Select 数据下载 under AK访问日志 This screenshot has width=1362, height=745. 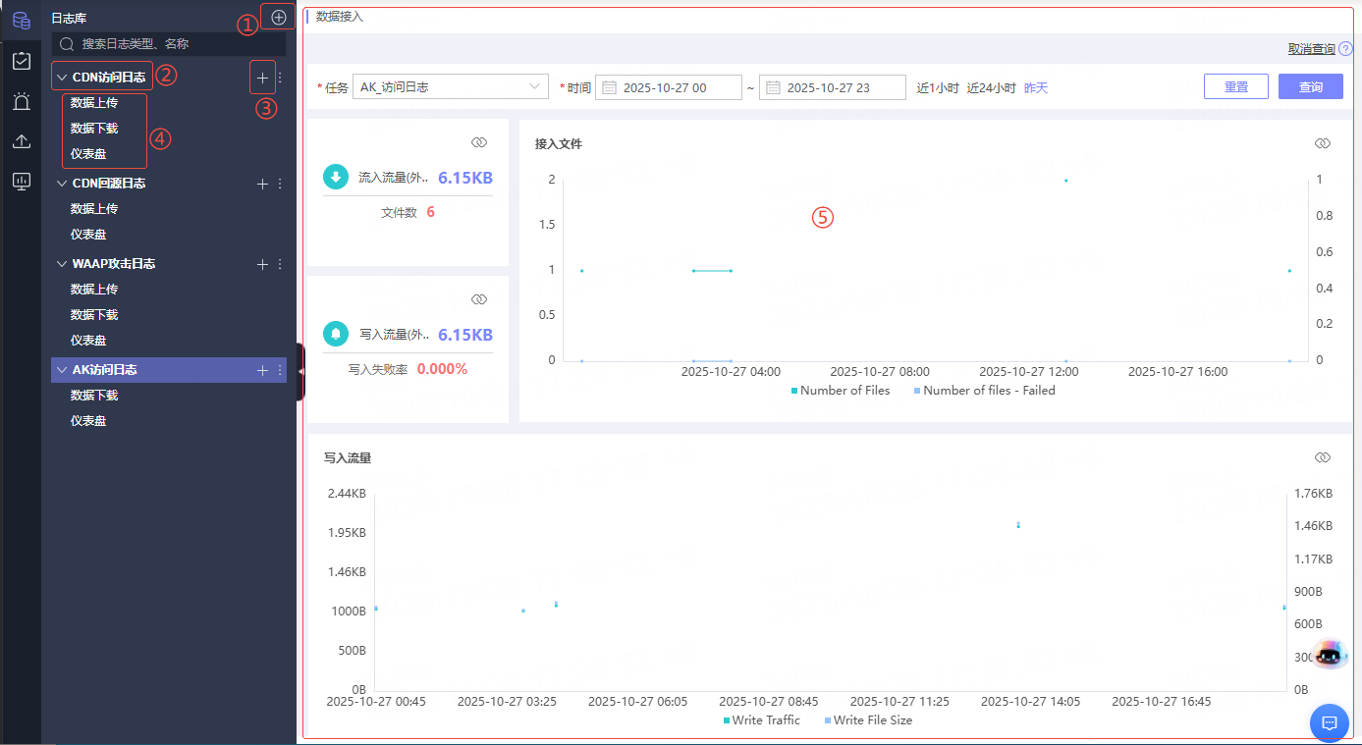click(x=94, y=396)
